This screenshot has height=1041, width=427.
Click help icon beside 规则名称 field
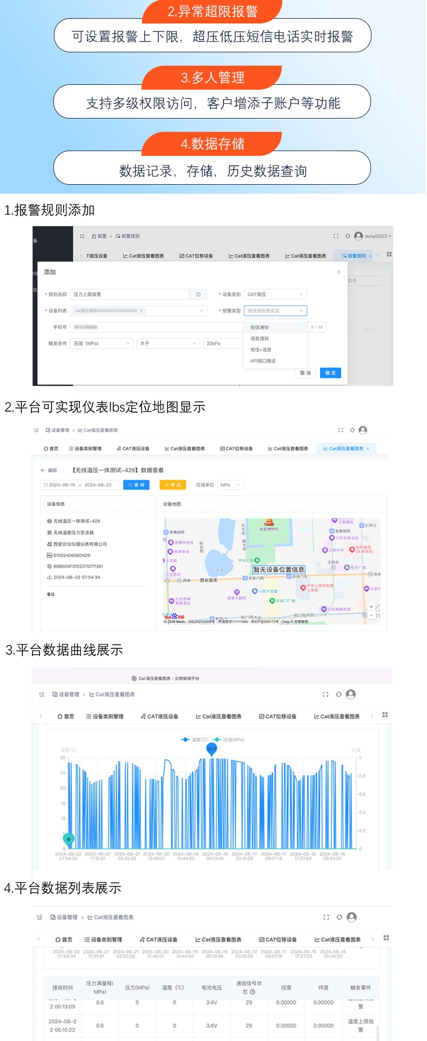(198, 294)
